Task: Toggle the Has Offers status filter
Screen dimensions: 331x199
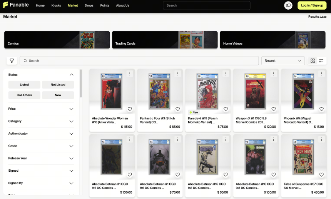Action: [x=24, y=95]
